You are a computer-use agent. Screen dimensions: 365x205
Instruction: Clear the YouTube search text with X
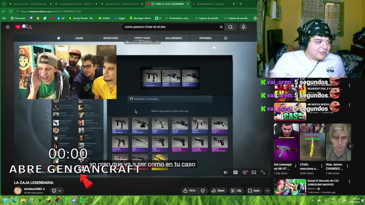point(221,27)
